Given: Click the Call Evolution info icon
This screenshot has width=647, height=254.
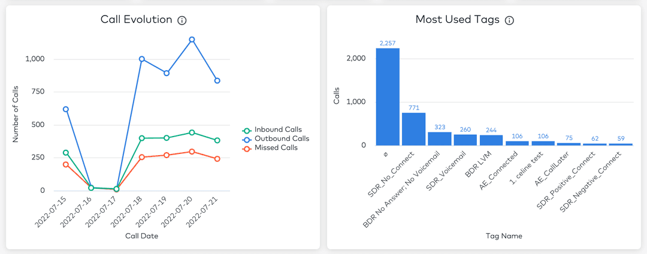Looking at the screenshot, I should point(182,20).
